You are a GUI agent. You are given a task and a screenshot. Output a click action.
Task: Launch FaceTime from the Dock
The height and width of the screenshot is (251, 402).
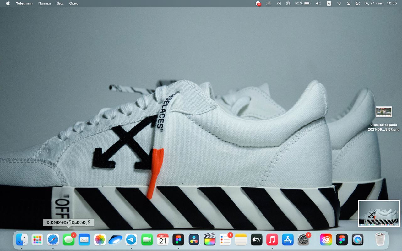pos(147,240)
